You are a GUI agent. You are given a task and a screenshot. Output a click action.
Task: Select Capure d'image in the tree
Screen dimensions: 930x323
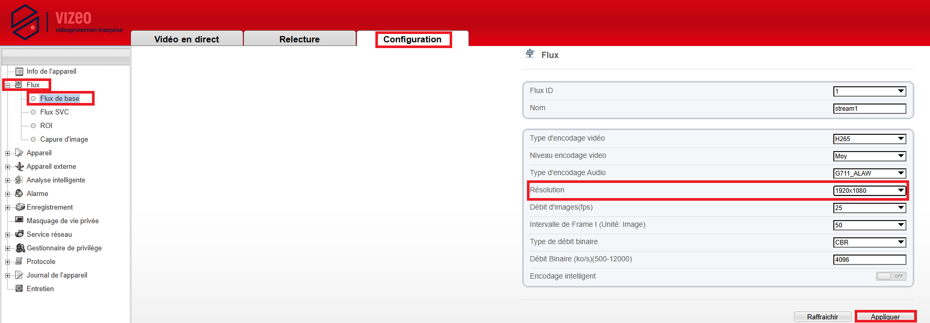[x=64, y=139]
